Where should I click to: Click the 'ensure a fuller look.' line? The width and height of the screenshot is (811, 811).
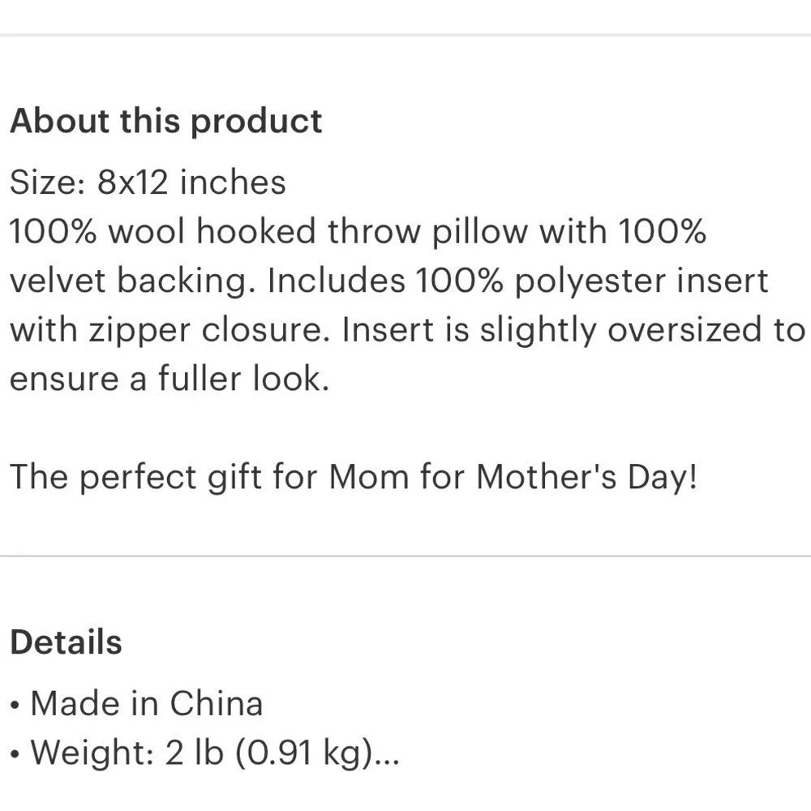pos(169,378)
